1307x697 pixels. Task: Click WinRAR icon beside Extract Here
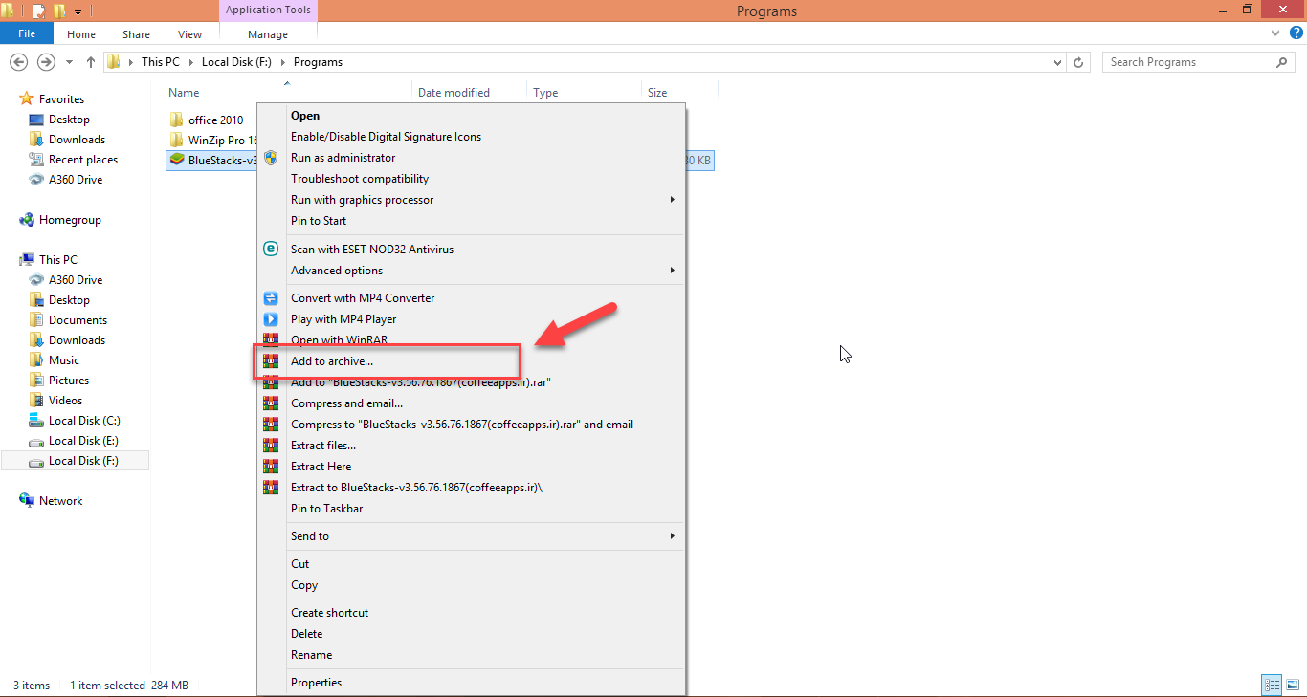(271, 467)
